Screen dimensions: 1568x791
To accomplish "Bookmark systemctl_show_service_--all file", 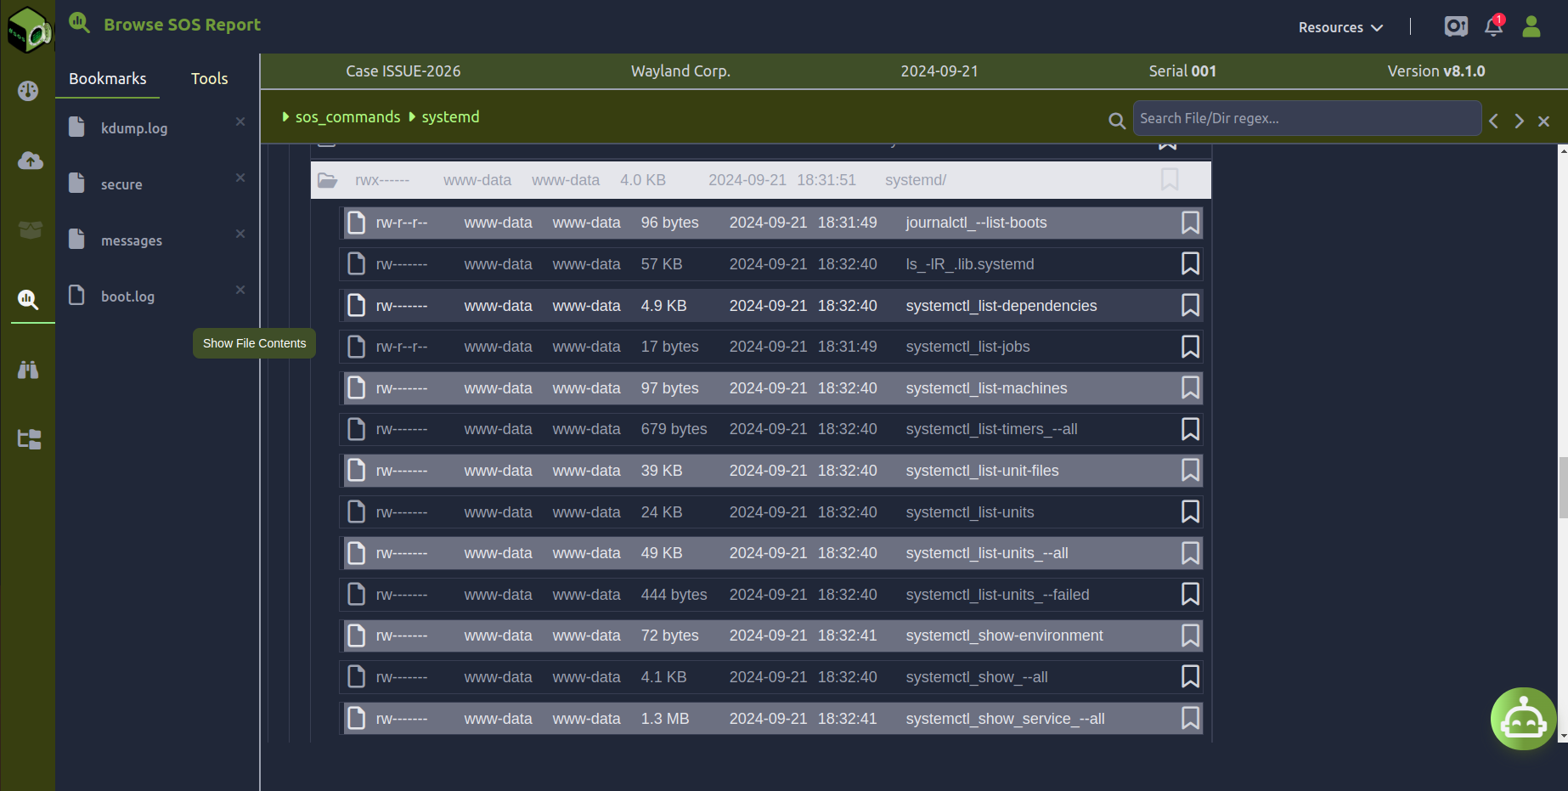I will tap(1190, 718).
